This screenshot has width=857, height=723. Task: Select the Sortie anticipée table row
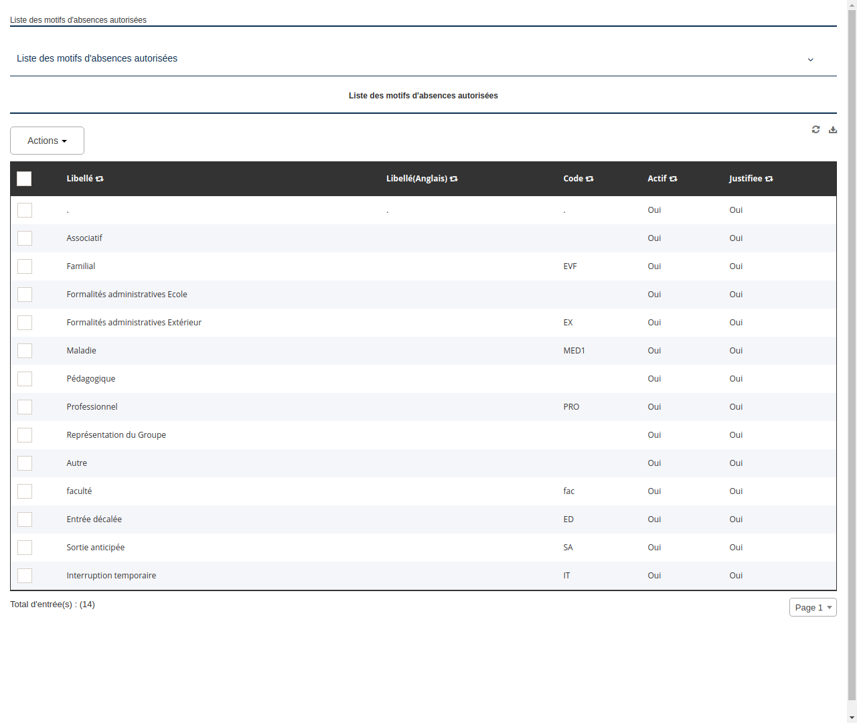tap(95, 547)
